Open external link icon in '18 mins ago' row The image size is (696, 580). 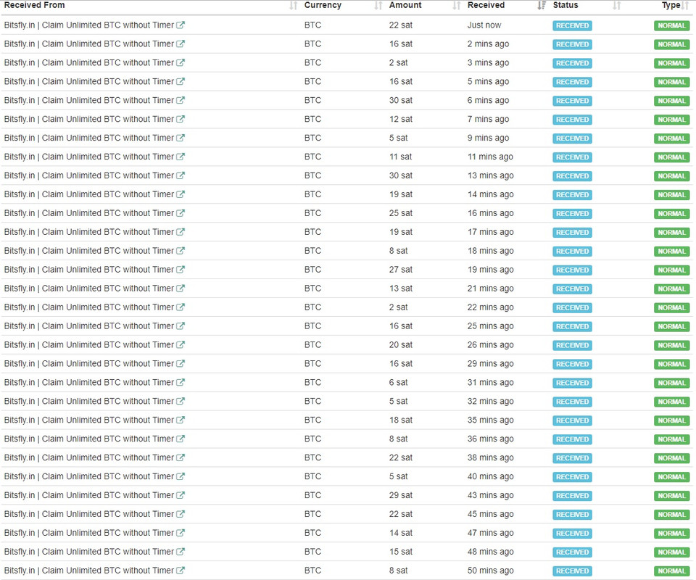coord(181,251)
